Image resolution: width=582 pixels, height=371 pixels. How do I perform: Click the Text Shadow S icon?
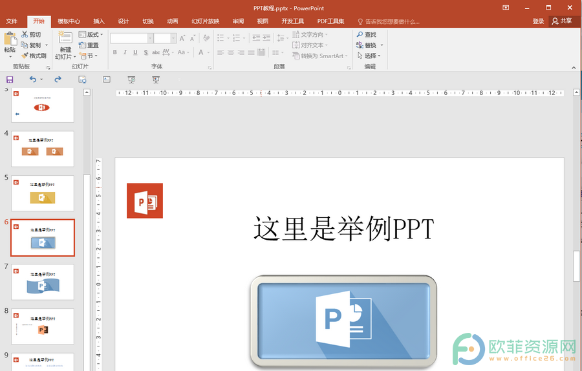[x=146, y=53]
